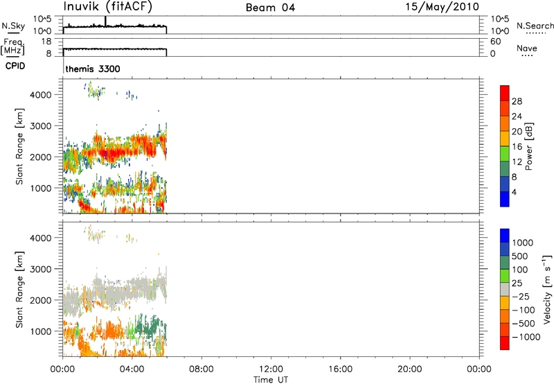Image resolution: width=554 pixels, height=384 pixels.
Task: Click the green positive-velocity patch near 1000 km
Action: (147, 327)
